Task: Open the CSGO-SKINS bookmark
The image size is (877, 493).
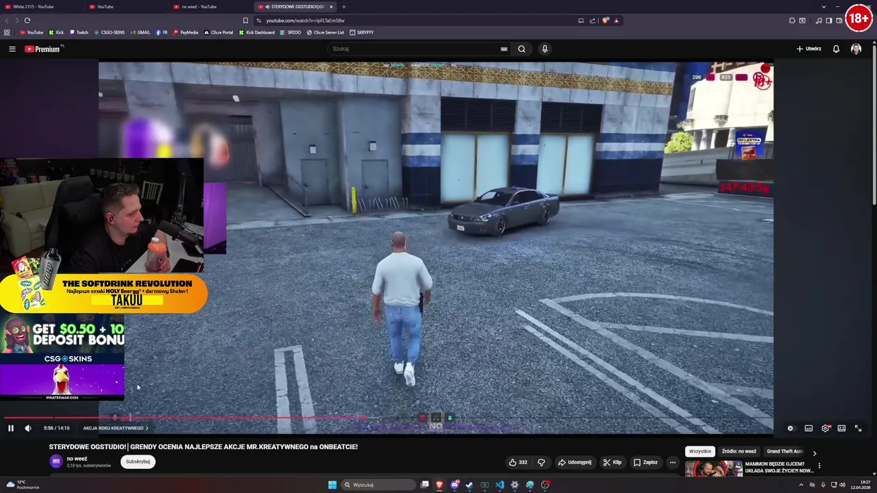Action: [x=109, y=32]
